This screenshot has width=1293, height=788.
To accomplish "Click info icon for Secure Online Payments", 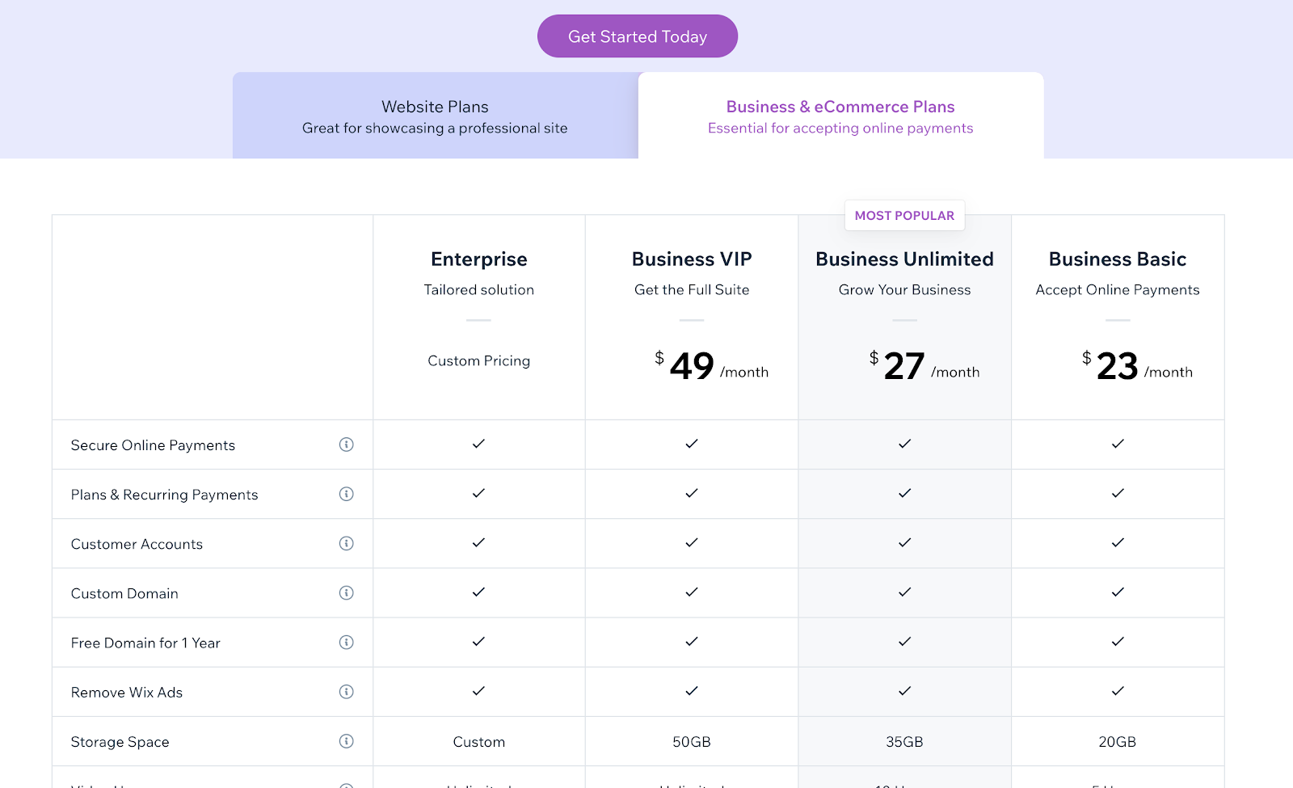I will click(x=347, y=445).
